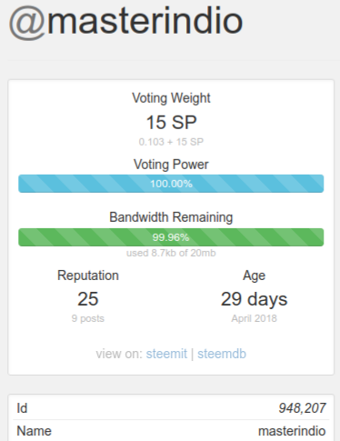The image size is (340, 441).
Task: Click the Bandwidth Remaining label
Action: click(171, 217)
